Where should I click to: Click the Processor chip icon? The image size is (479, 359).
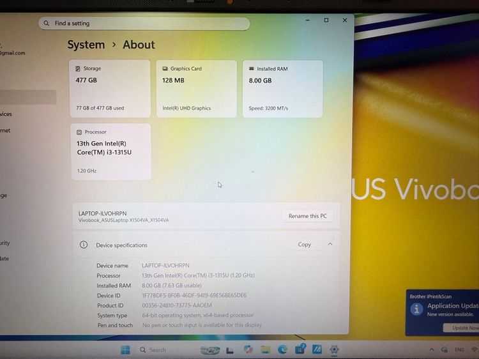click(79, 132)
